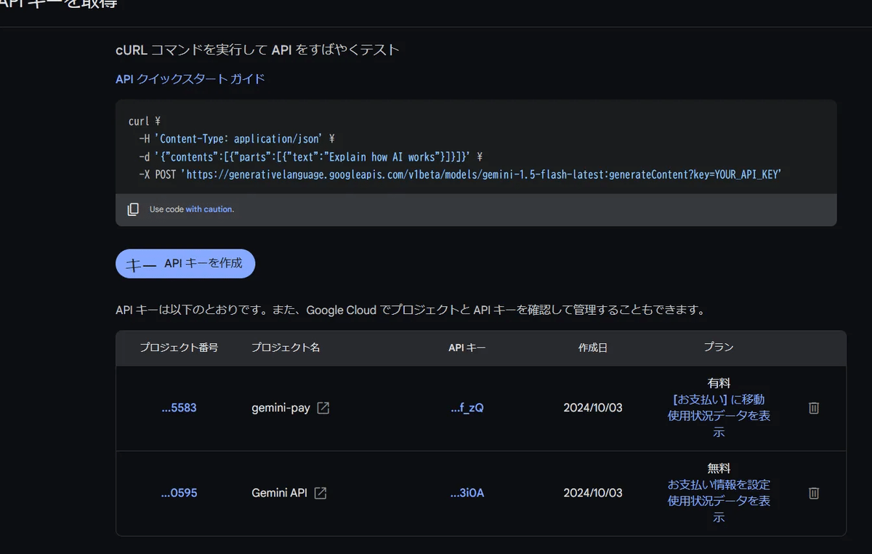This screenshot has width=872, height=554.
Task: Reveal the API key ending f_zQ
Action: [467, 408]
